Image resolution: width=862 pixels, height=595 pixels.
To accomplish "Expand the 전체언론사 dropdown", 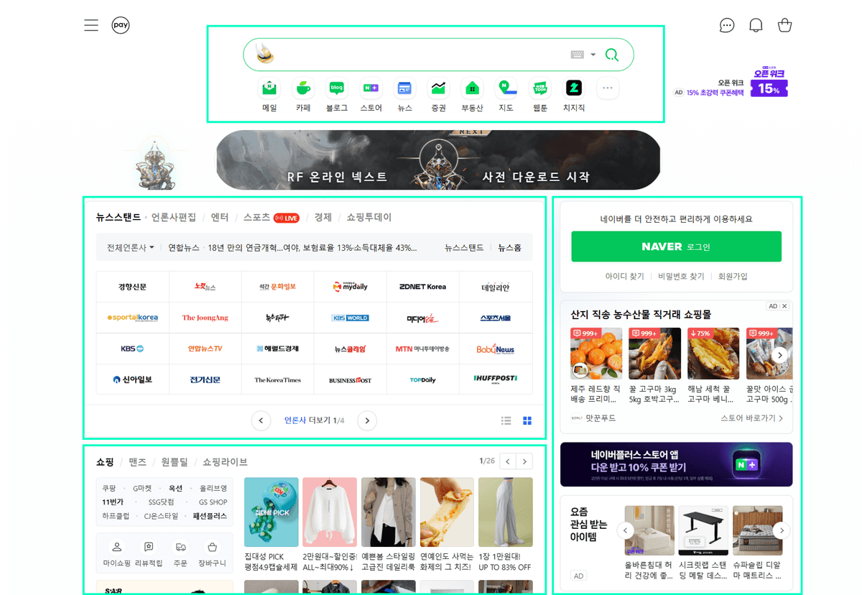I will tap(131, 247).
